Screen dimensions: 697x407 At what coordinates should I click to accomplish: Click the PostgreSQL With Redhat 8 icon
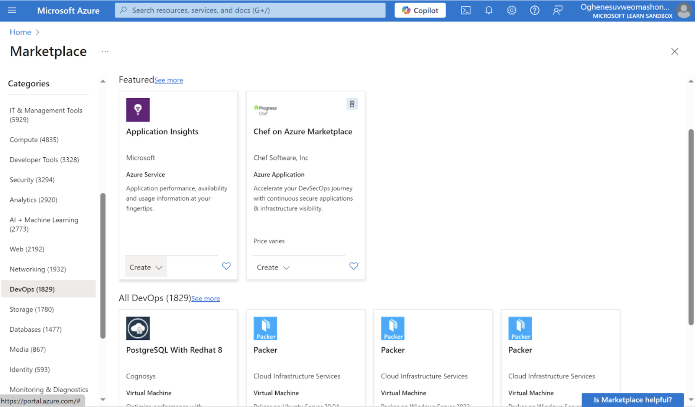click(x=138, y=329)
